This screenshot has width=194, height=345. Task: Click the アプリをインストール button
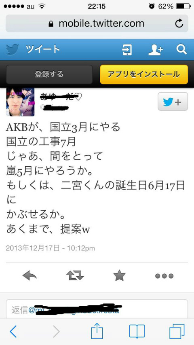(x=144, y=74)
